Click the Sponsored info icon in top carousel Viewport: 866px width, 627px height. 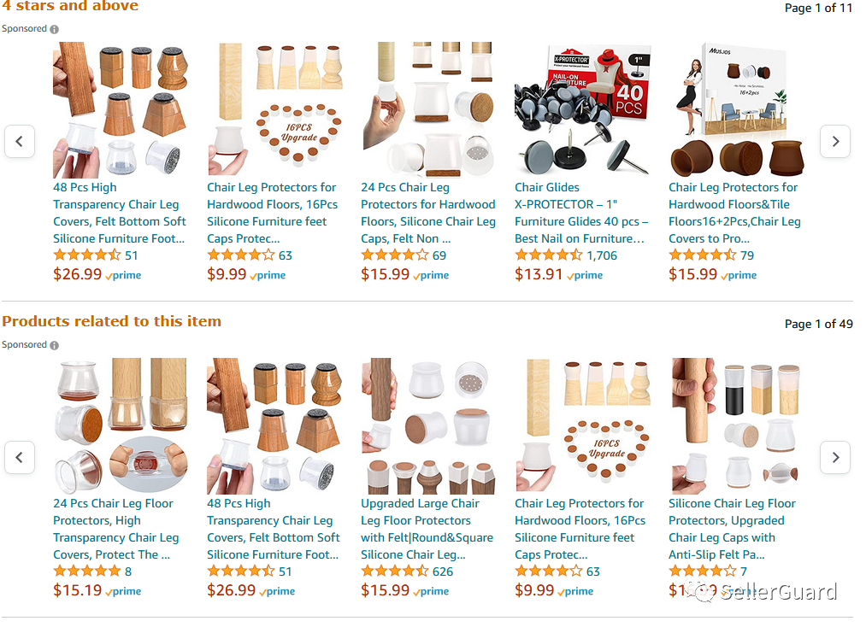[x=54, y=29]
